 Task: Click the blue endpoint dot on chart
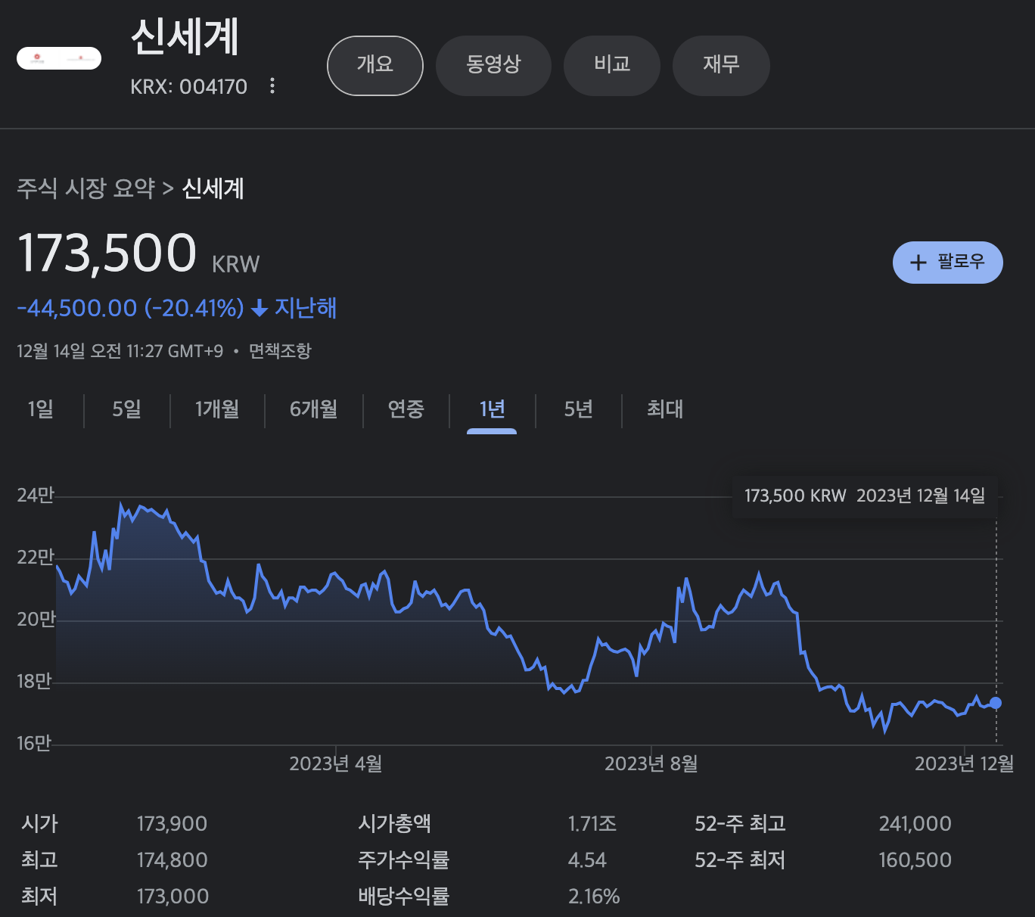[996, 703]
